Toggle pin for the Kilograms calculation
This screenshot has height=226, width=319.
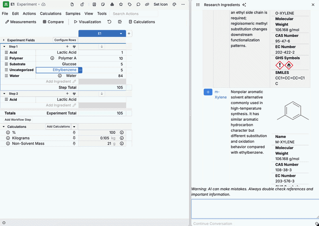coord(74,138)
